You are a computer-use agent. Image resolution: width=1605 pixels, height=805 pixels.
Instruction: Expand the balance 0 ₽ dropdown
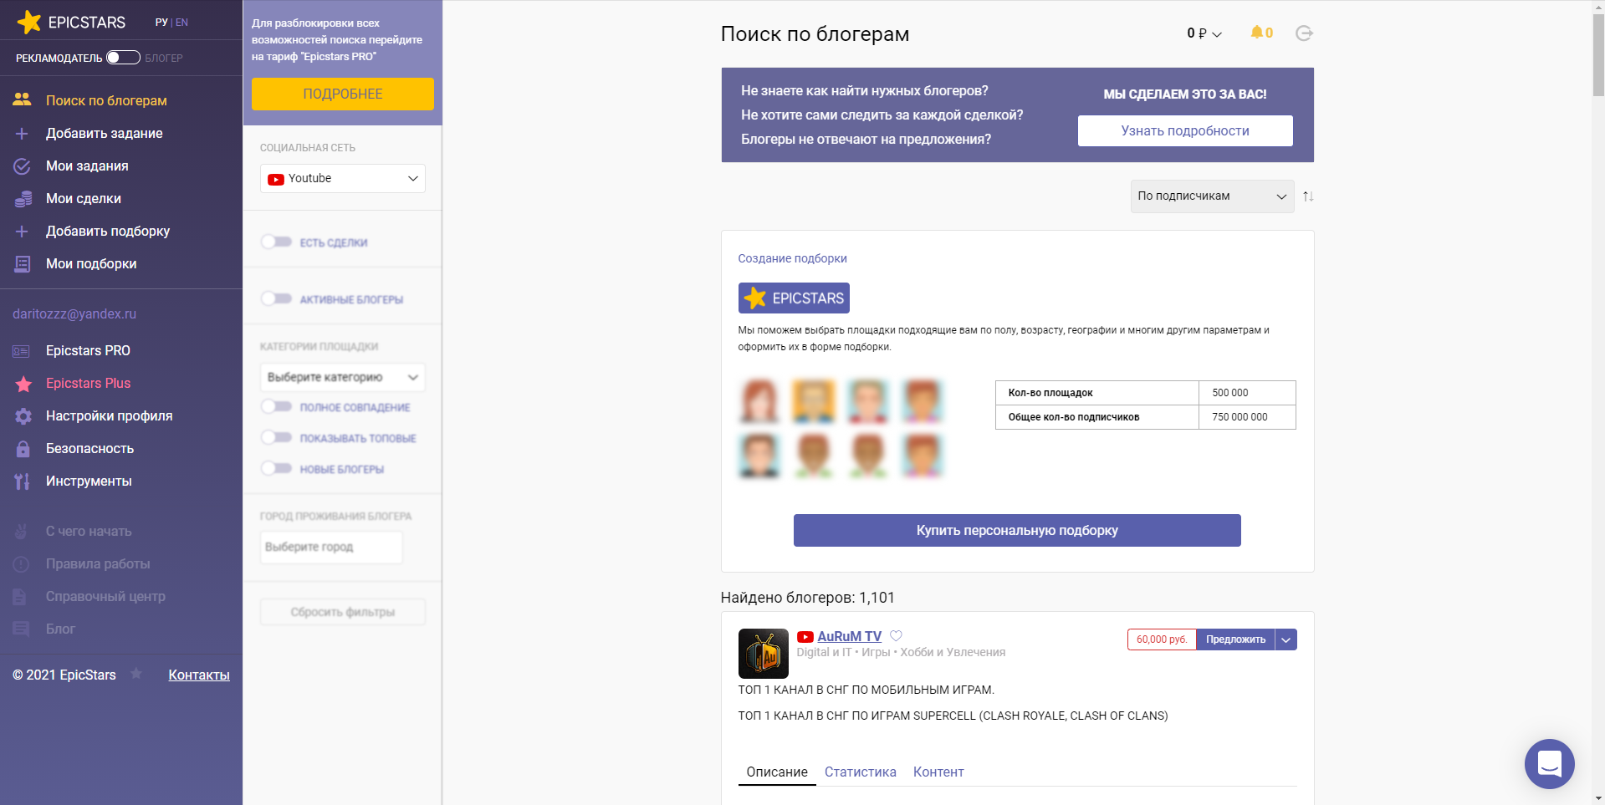point(1204,33)
